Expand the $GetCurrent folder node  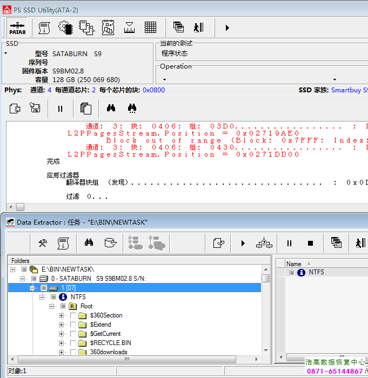point(62,334)
